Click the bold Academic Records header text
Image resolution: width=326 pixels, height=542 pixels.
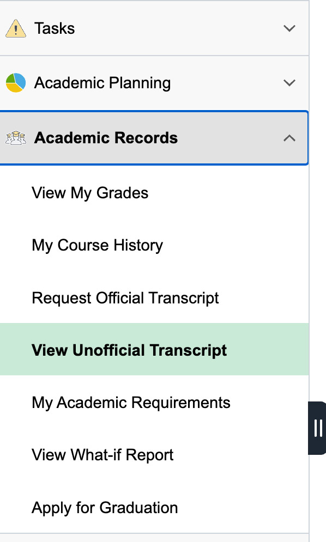(106, 138)
